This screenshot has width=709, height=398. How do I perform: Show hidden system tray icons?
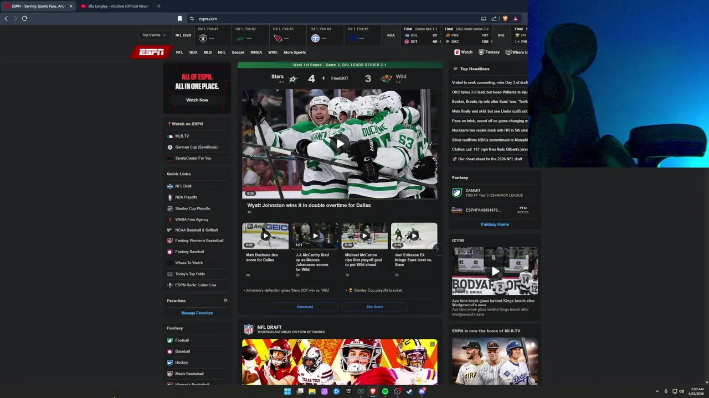click(x=657, y=391)
